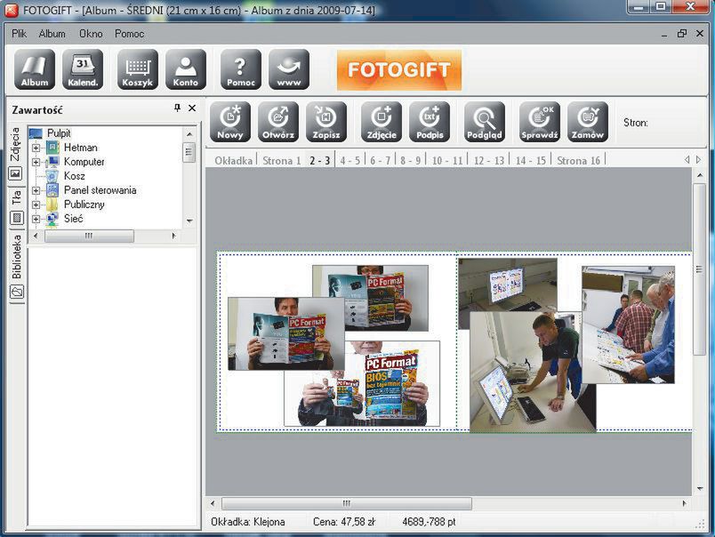
Task: Go to the Okładka page tab
Action: point(234,160)
